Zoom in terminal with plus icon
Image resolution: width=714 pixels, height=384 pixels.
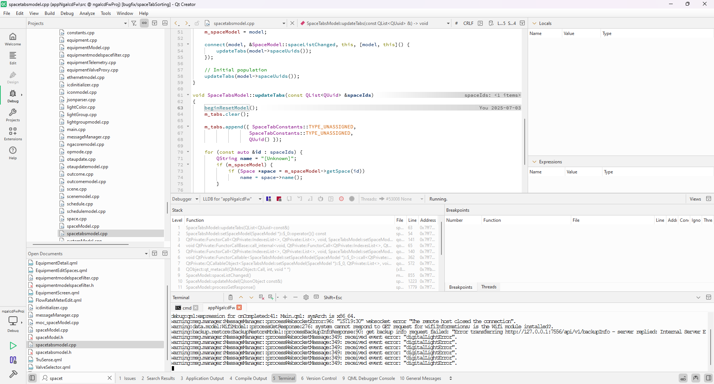pos(285,297)
